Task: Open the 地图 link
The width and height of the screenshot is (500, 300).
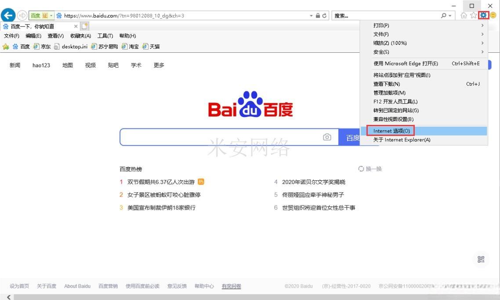Action: pyautogui.click(x=68, y=65)
